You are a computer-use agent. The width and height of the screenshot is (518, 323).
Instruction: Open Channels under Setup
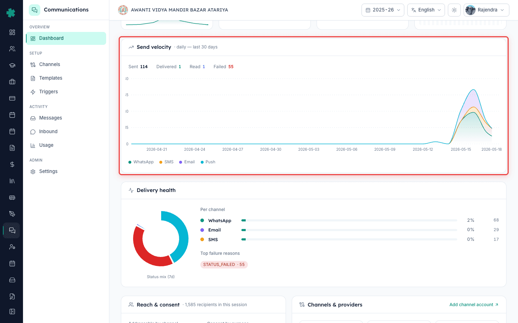[x=66, y=65]
